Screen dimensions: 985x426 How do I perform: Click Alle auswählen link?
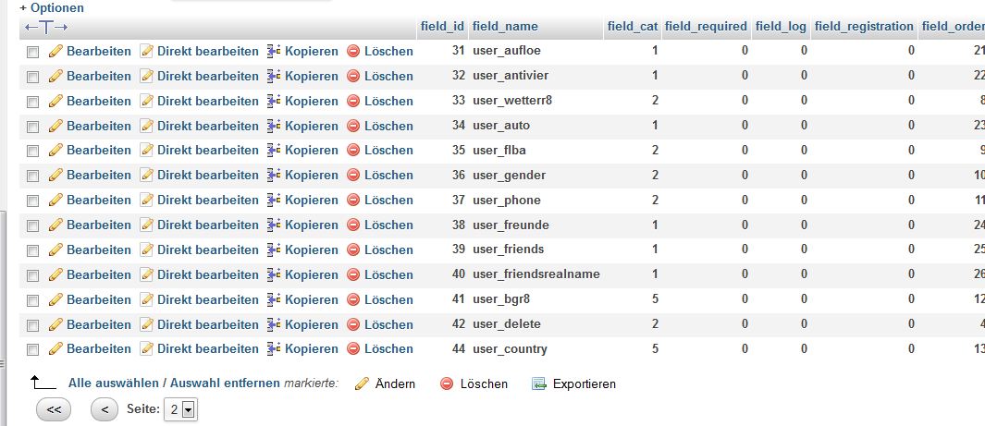[114, 383]
